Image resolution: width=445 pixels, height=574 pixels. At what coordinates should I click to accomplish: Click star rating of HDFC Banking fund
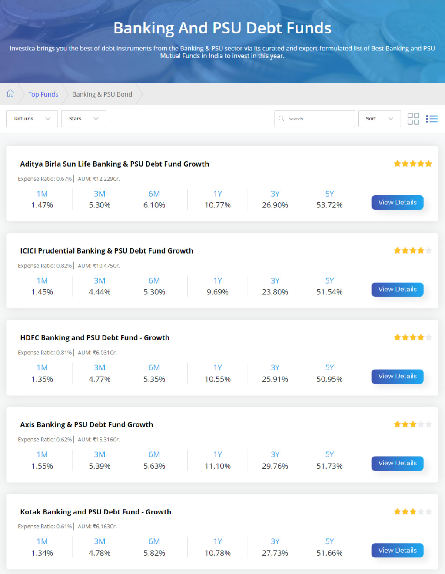(413, 337)
